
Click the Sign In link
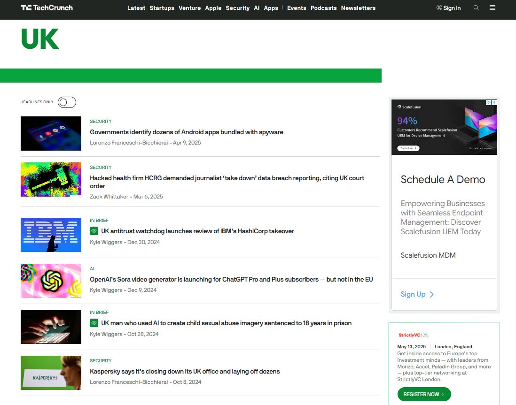click(x=452, y=8)
